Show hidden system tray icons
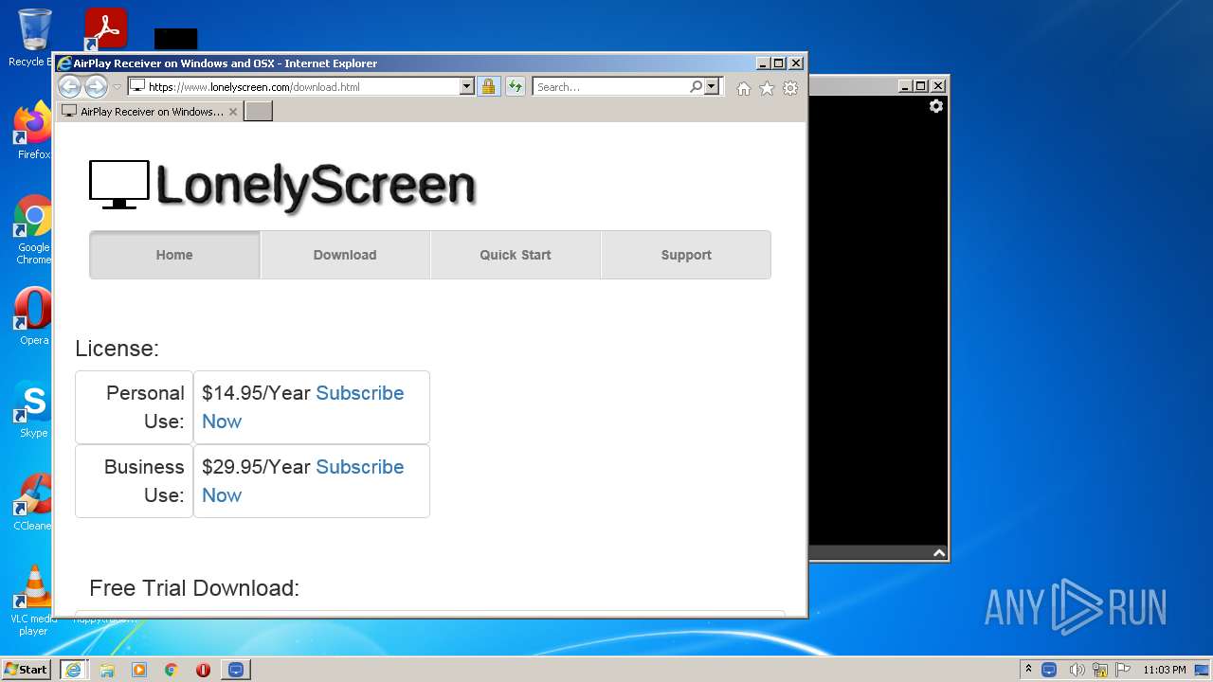The width and height of the screenshot is (1213, 682). click(x=1028, y=670)
